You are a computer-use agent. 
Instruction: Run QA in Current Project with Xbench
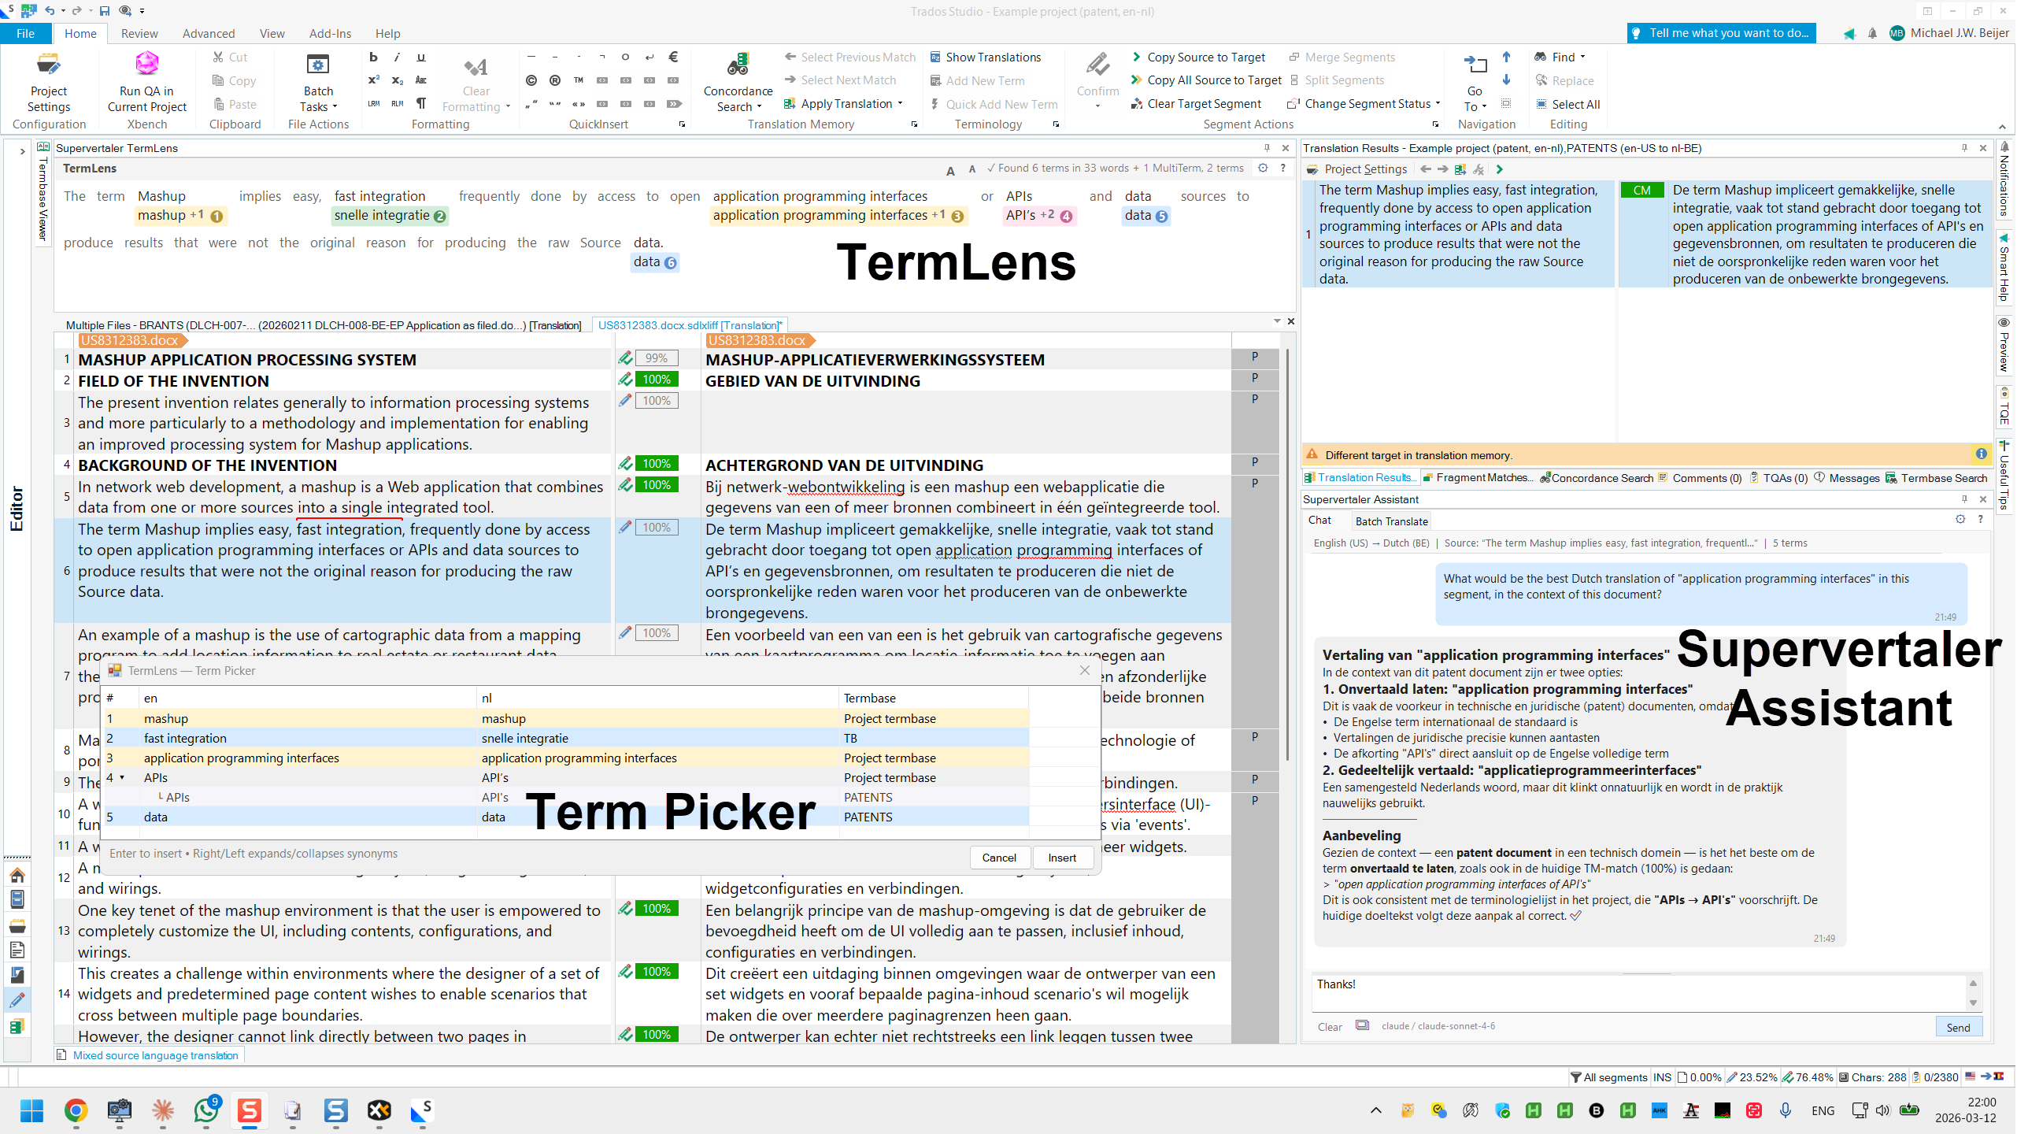click(147, 83)
